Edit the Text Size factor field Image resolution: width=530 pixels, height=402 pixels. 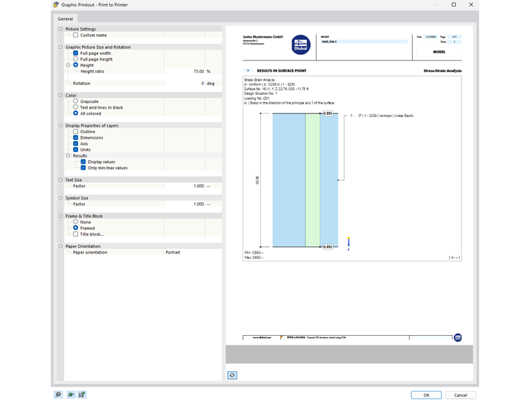[185, 186]
